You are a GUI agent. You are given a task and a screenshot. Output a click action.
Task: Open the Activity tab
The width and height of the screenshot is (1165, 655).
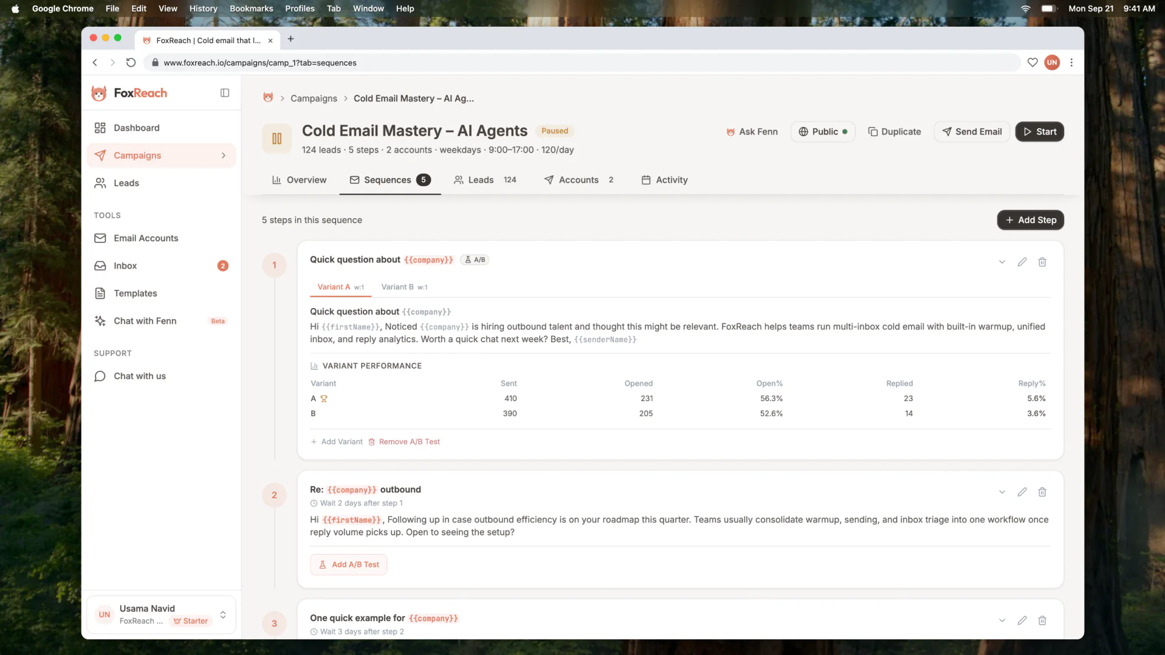pos(664,180)
